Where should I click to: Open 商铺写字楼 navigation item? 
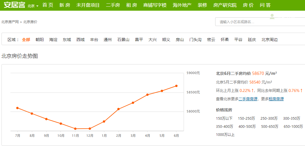tap(155, 5)
